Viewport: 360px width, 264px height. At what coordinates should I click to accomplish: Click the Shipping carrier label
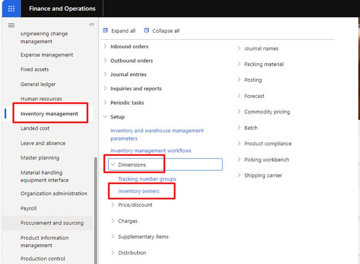(263, 175)
